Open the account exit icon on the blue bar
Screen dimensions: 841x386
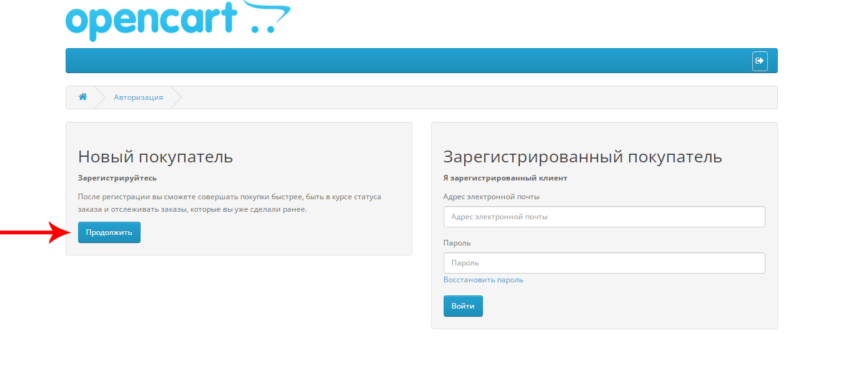pos(760,60)
